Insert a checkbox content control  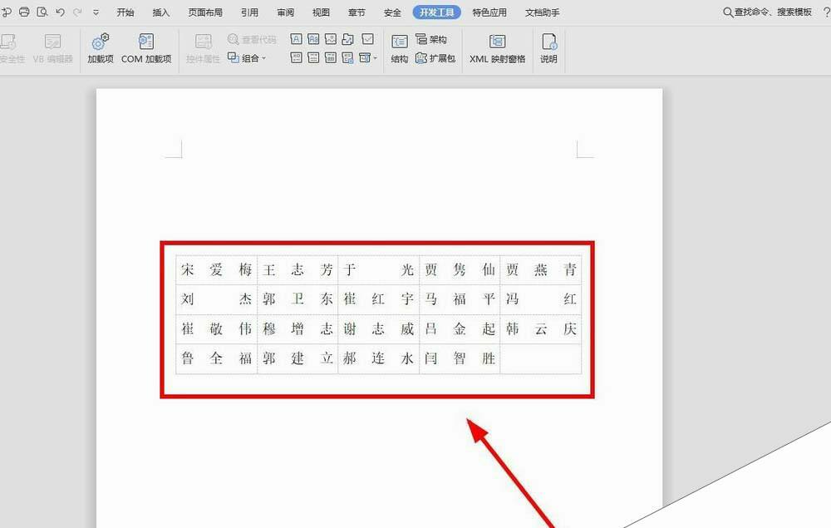(x=368, y=39)
